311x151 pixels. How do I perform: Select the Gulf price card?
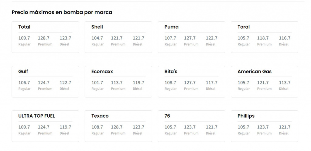(x=45, y=81)
